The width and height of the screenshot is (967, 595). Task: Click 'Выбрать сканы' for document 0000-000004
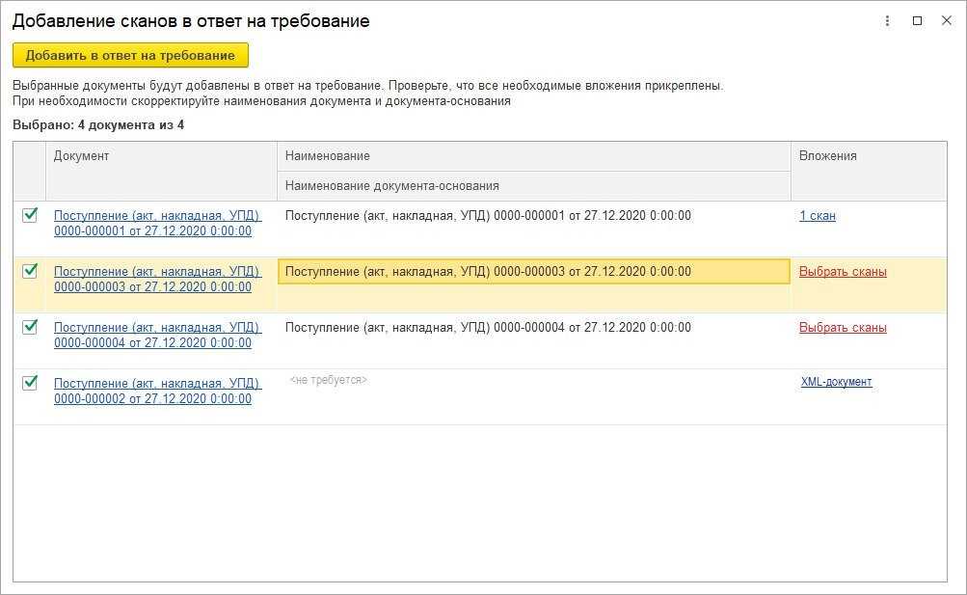click(843, 328)
